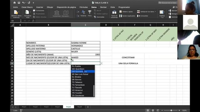Choose SR-Sonora from the list

pyautogui.click(x=83, y=80)
